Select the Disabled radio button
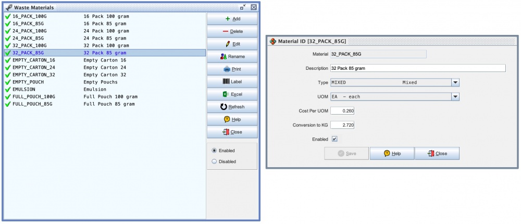The width and height of the screenshot is (521, 224). pos(214,161)
